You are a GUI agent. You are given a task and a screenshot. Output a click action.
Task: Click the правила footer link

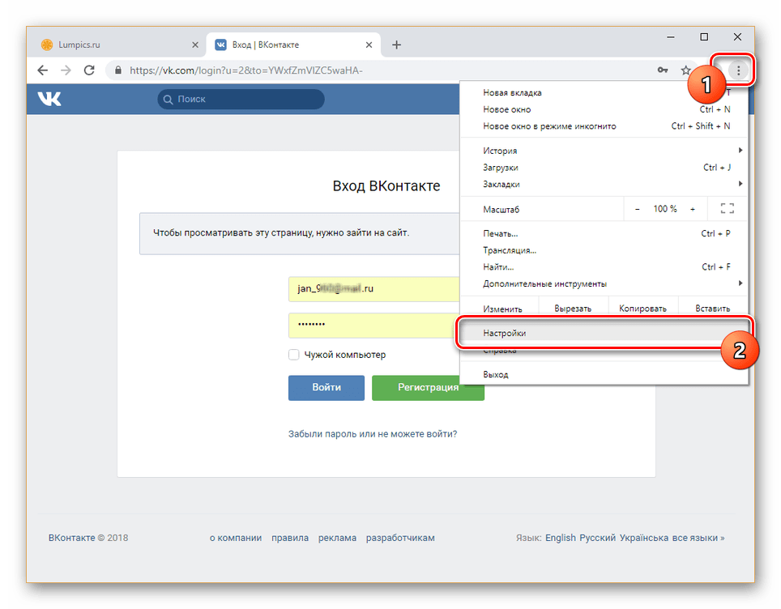(x=290, y=538)
